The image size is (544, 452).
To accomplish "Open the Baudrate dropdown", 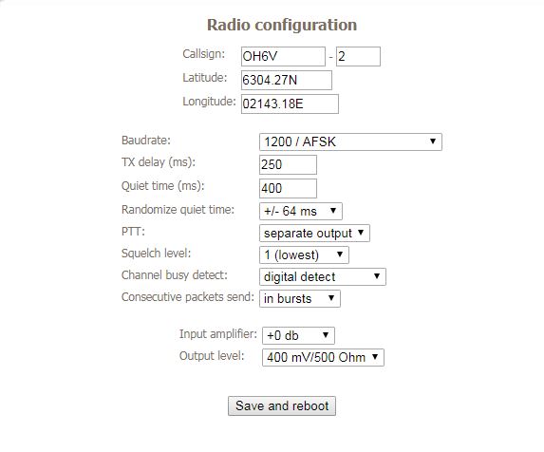I will 350,141.
